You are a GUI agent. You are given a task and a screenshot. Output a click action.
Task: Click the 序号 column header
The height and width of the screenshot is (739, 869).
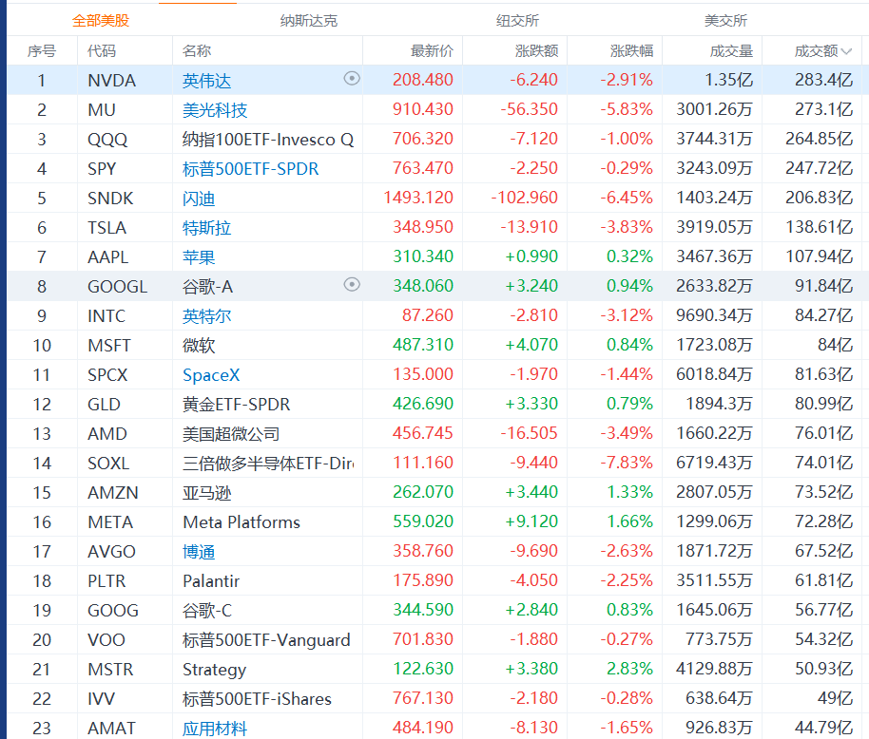tap(42, 51)
